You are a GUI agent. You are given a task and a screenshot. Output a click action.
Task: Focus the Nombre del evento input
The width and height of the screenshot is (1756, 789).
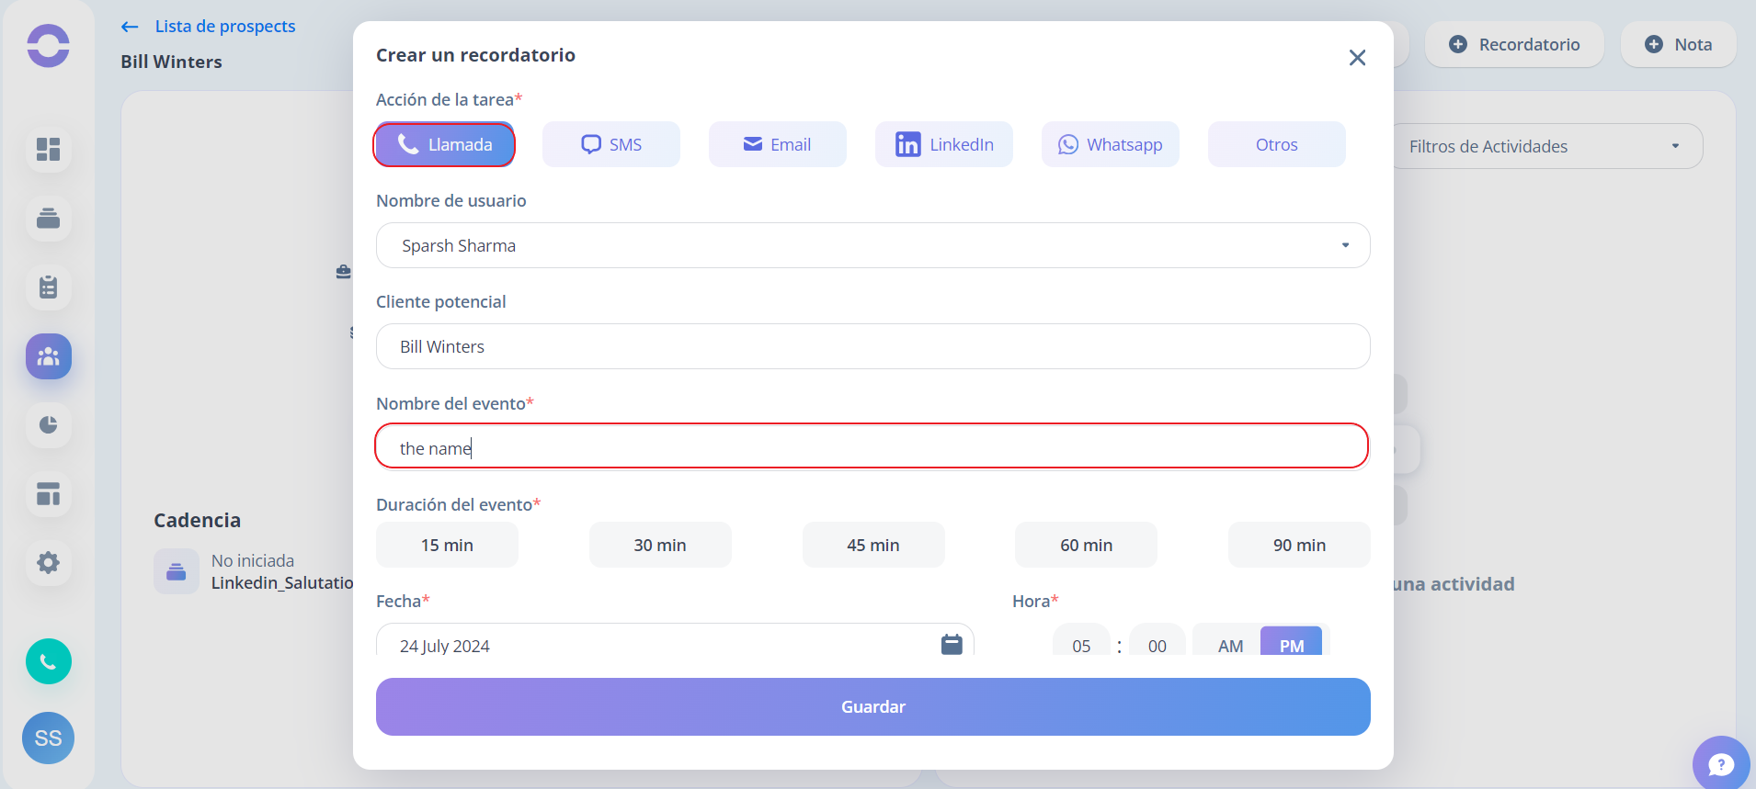point(872,446)
